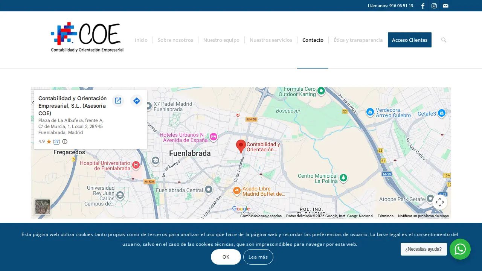Screen dimensions: 482x271
Task: Click Formula Cero Outdoor Karting marker
Action: pos(321,91)
